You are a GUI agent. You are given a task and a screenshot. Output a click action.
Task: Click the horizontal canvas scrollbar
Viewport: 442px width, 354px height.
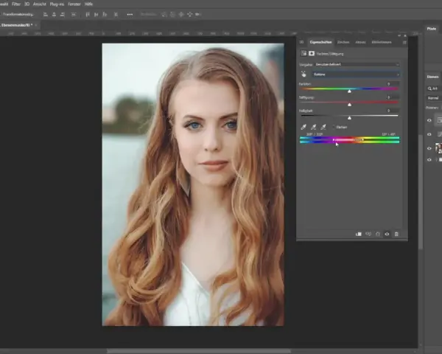coord(199,351)
